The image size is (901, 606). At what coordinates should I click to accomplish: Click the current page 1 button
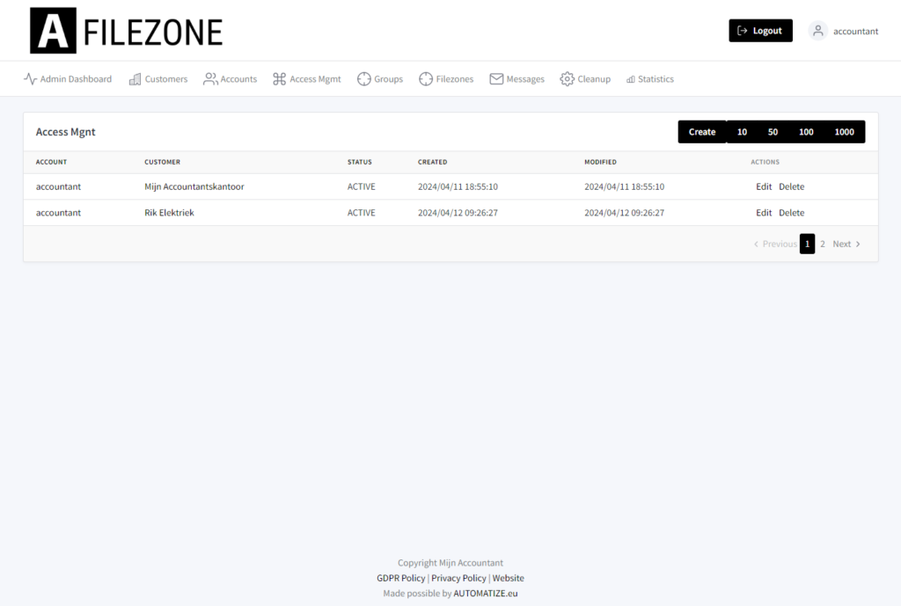pos(808,244)
